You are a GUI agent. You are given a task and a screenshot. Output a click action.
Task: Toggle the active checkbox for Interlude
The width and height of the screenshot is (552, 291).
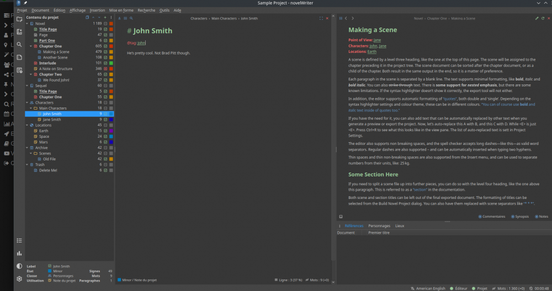click(105, 63)
